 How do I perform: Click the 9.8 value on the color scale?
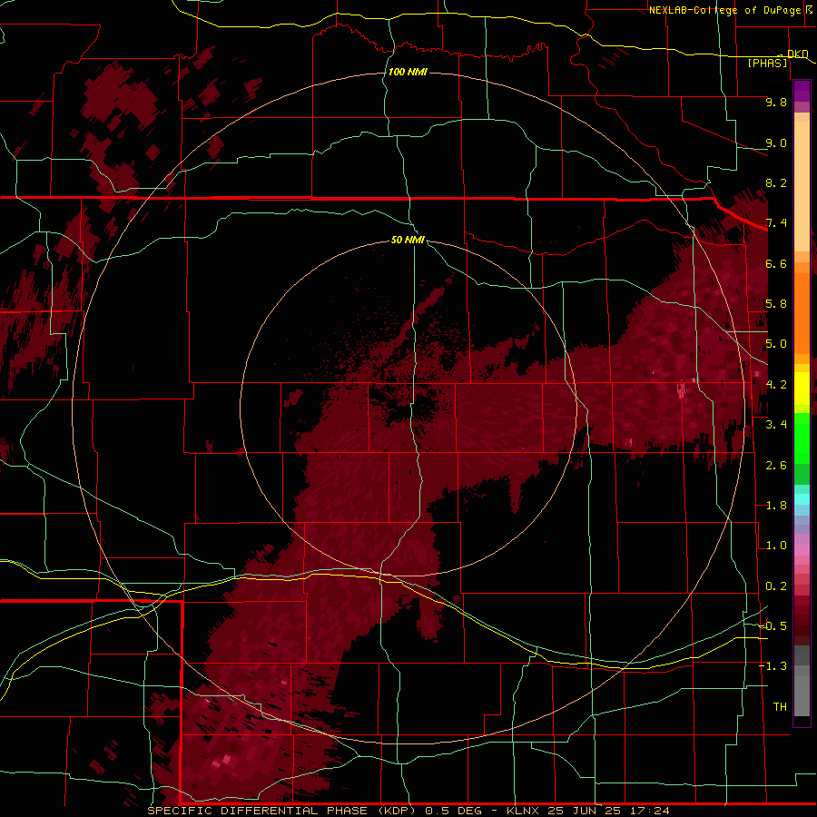(776, 102)
